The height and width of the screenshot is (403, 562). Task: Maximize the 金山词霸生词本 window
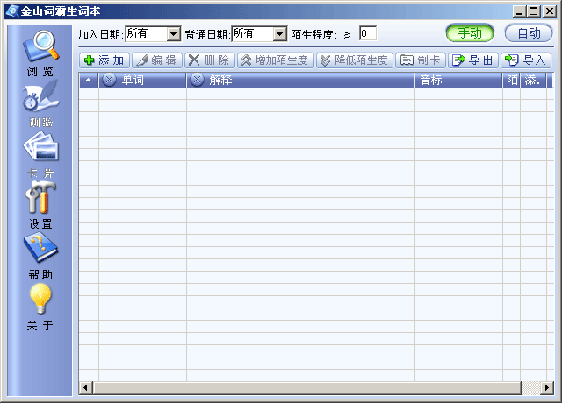(x=533, y=11)
